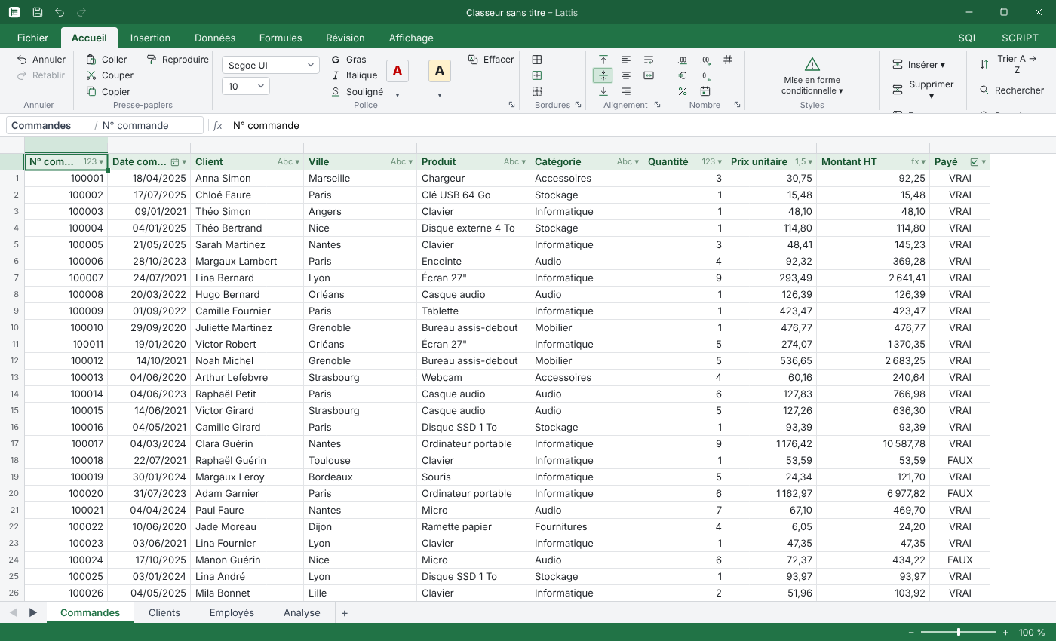The image size is (1056, 641).
Task: Open the Insérer dropdown
Action: tap(918, 65)
